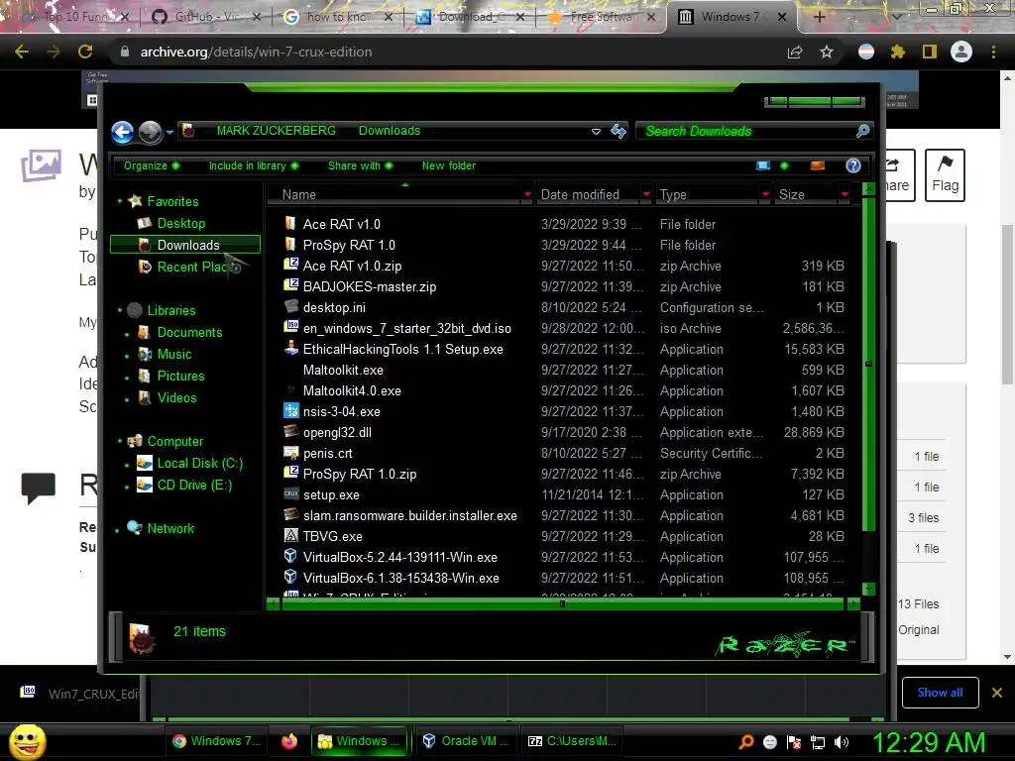Click the Explorer back navigation arrow
Image resolution: width=1015 pixels, height=761 pixels.
122,132
